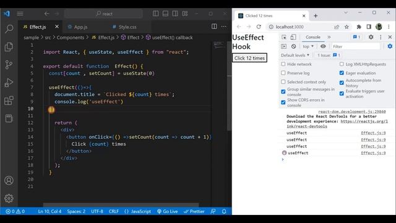
Task: Open notifications bell in status bar
Action: [x=224, y=211]
